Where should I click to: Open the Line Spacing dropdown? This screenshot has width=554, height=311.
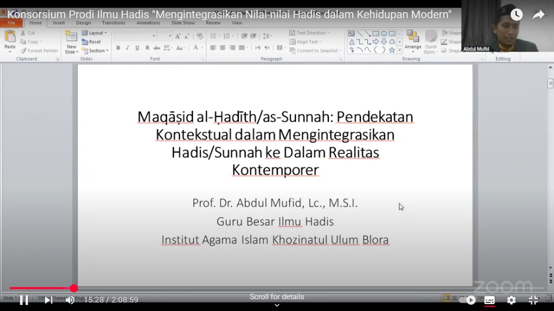[267, 36]
